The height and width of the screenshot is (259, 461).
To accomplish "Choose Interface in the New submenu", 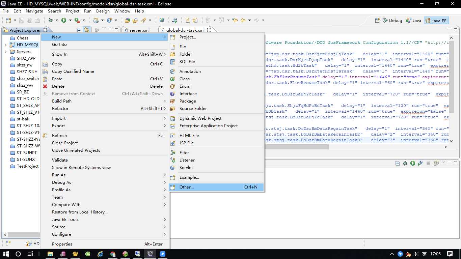I will point(216,93).
